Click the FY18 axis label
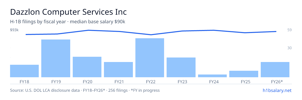 point(24,81)
